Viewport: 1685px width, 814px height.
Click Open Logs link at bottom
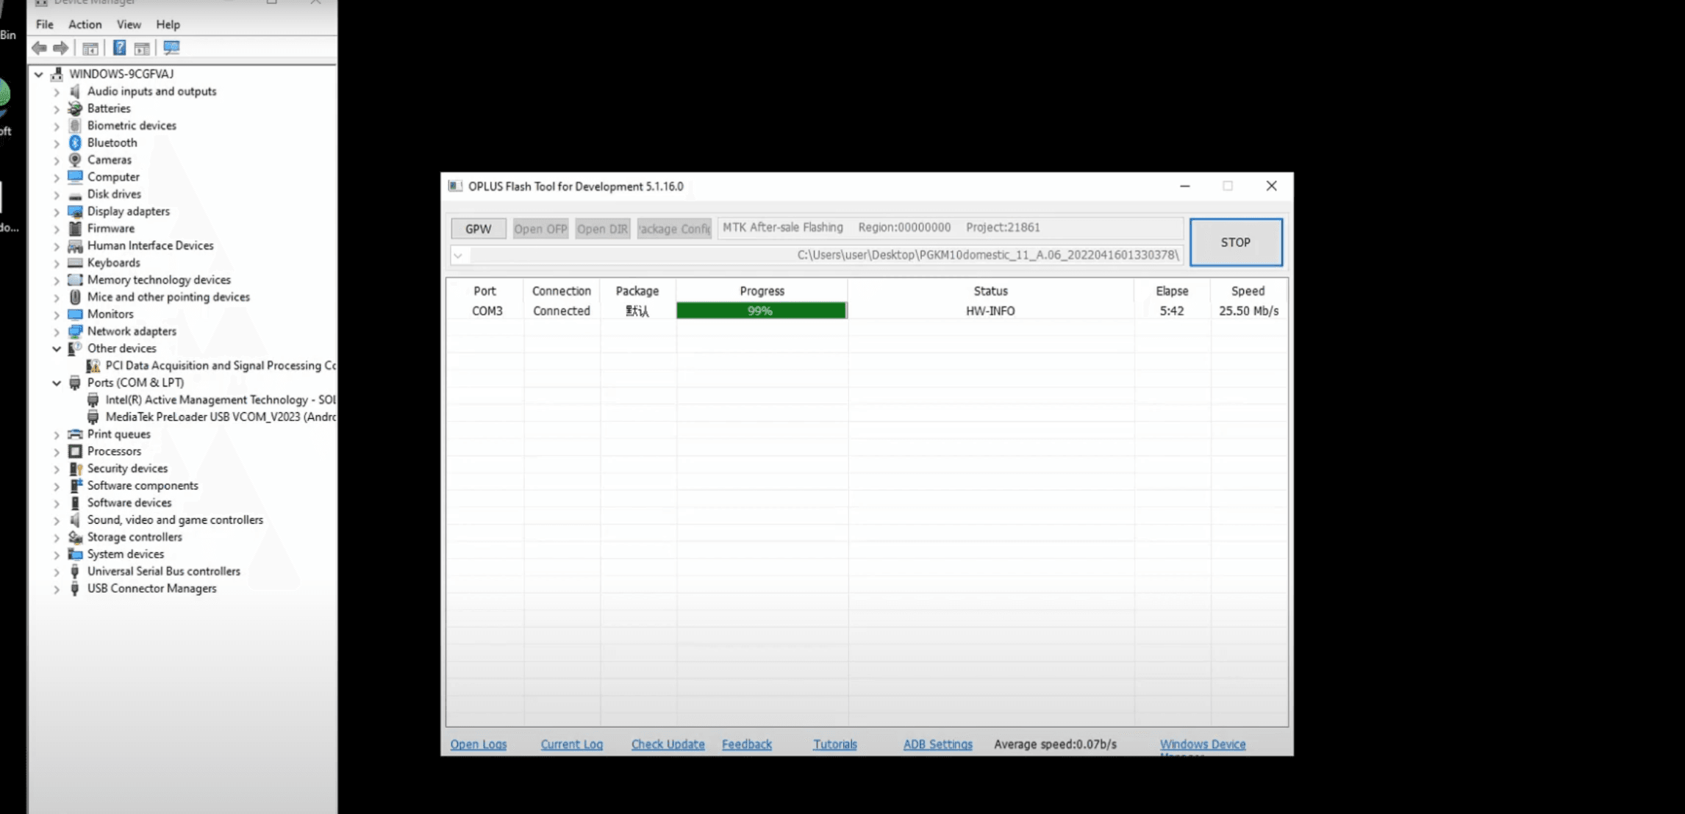(477, 744)
